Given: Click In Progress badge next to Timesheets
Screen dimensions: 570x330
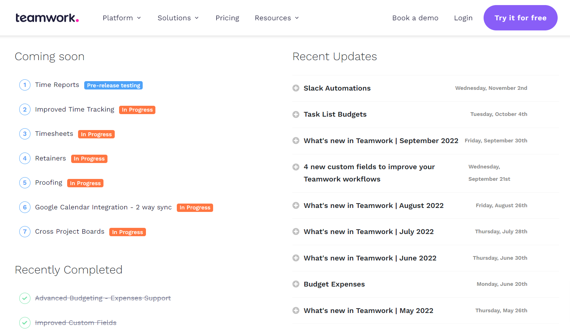Looking at the screenshot, I should coord(96,134).
